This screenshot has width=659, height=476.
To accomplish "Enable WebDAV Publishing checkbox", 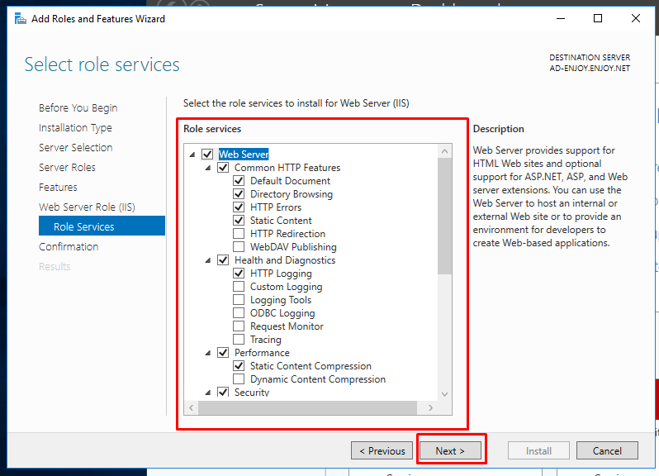I will coord(239,247).
